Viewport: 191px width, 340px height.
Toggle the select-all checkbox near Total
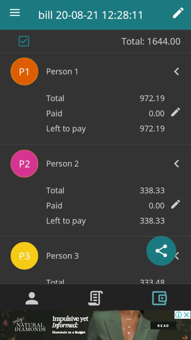(24, 41)
